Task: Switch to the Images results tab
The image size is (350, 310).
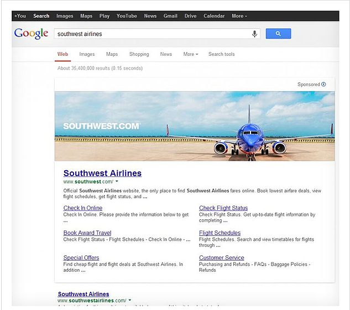Action: (87, 54)
